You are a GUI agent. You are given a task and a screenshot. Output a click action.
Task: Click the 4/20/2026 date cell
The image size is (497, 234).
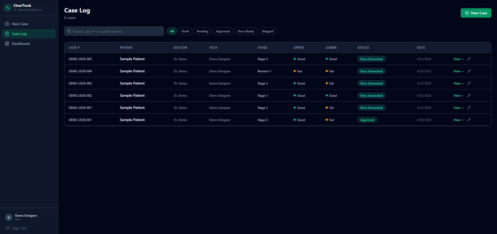[424, 120]
